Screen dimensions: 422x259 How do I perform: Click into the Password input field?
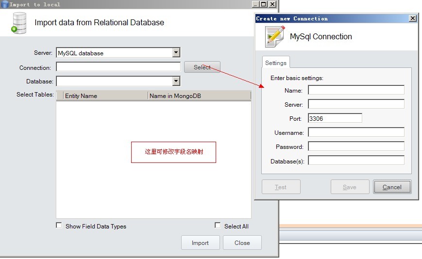[x=356, y=146]
